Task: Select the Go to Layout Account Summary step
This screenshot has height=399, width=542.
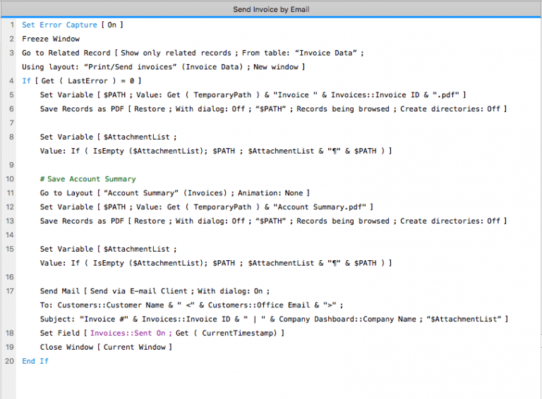Action: coord(174,193)
